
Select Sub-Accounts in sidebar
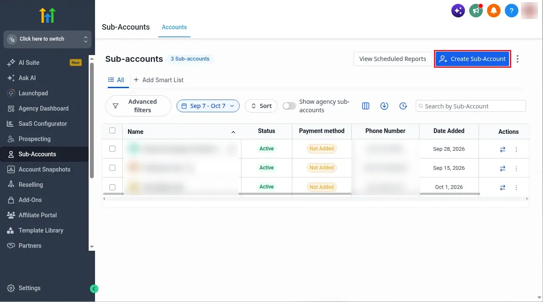pos(44,154)
